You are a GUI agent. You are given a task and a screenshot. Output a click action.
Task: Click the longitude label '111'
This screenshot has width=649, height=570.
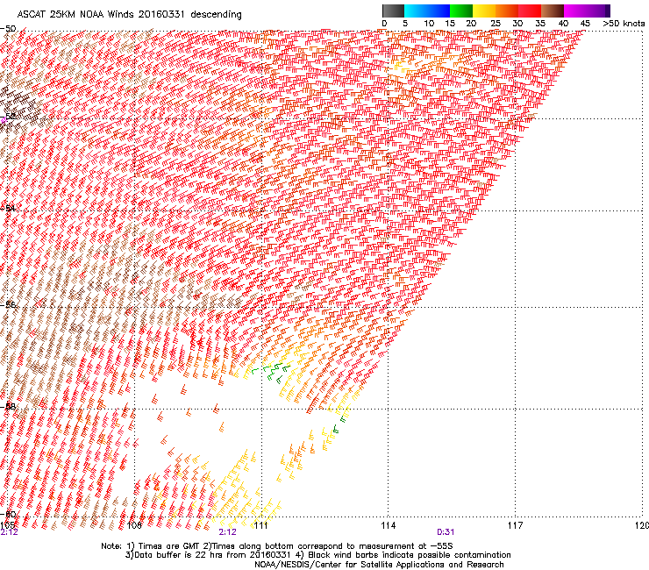(x=260, y=525)
